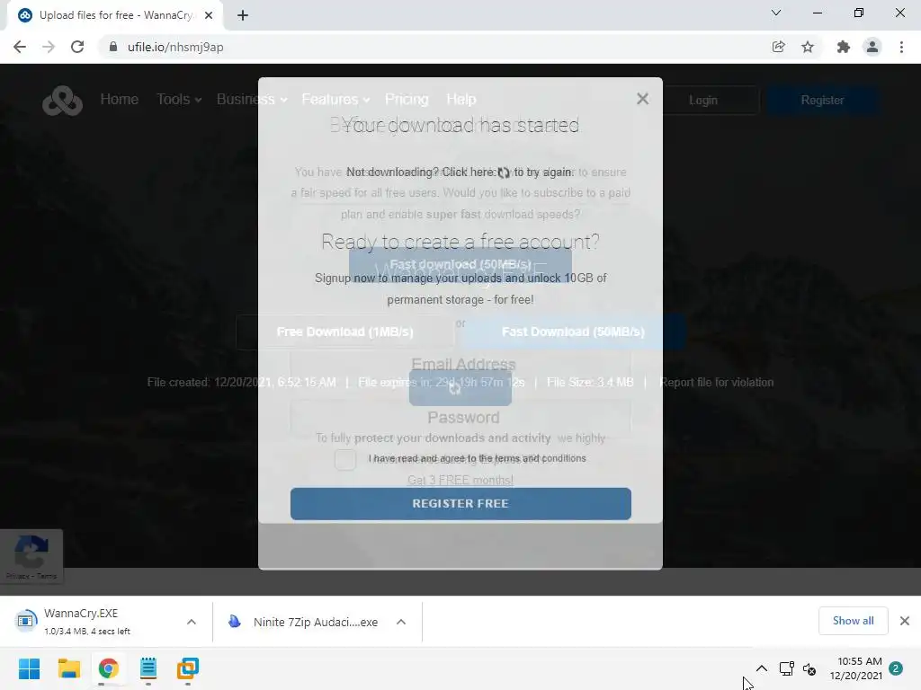Click the ufile.io cloud logo
This screenshot has height=690, width=921.
[x=62, y=101]
